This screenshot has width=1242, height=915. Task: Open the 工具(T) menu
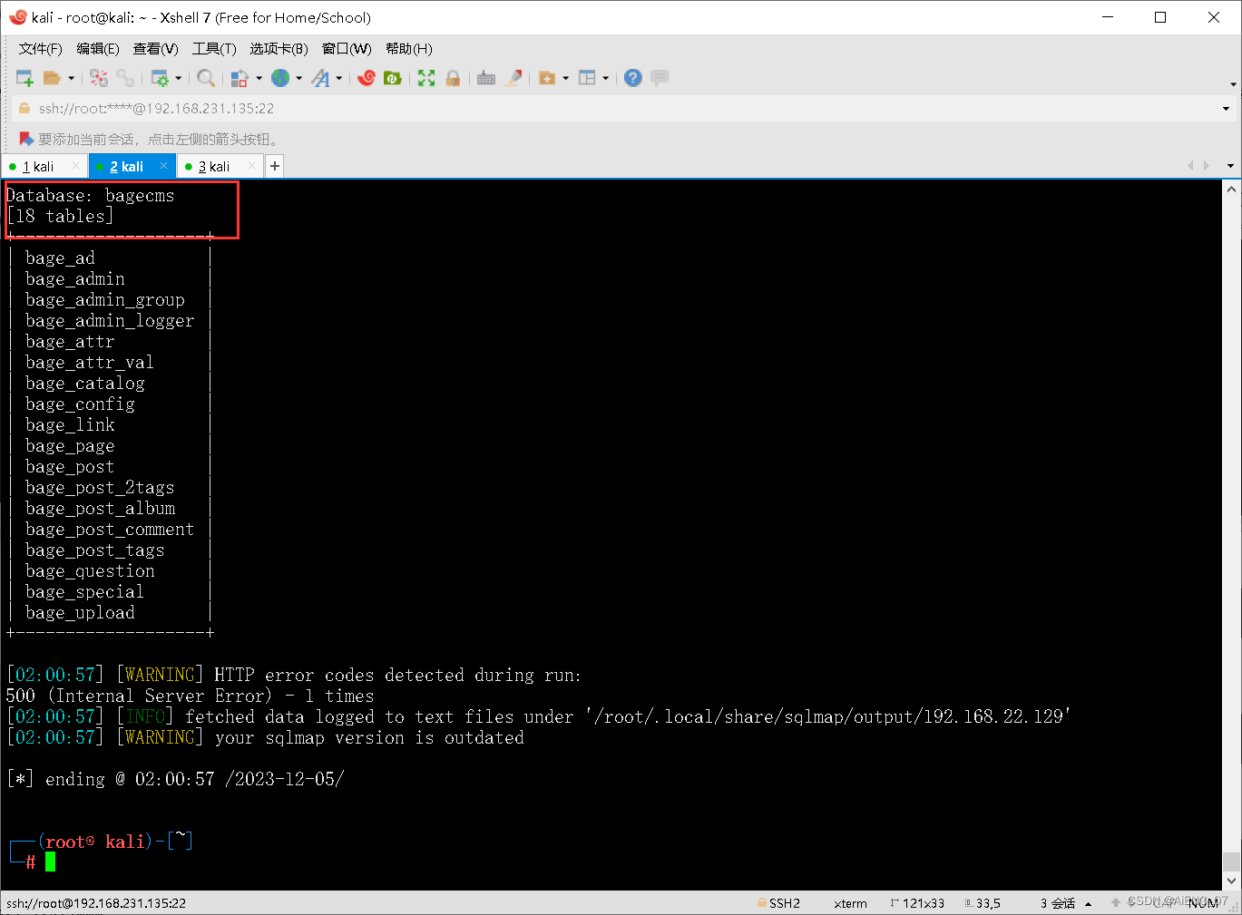tap(214, 49)
